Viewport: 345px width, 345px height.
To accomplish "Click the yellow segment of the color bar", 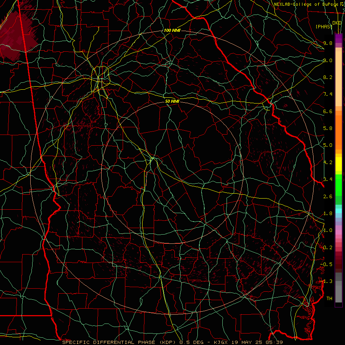I will [x=338, y=164].
